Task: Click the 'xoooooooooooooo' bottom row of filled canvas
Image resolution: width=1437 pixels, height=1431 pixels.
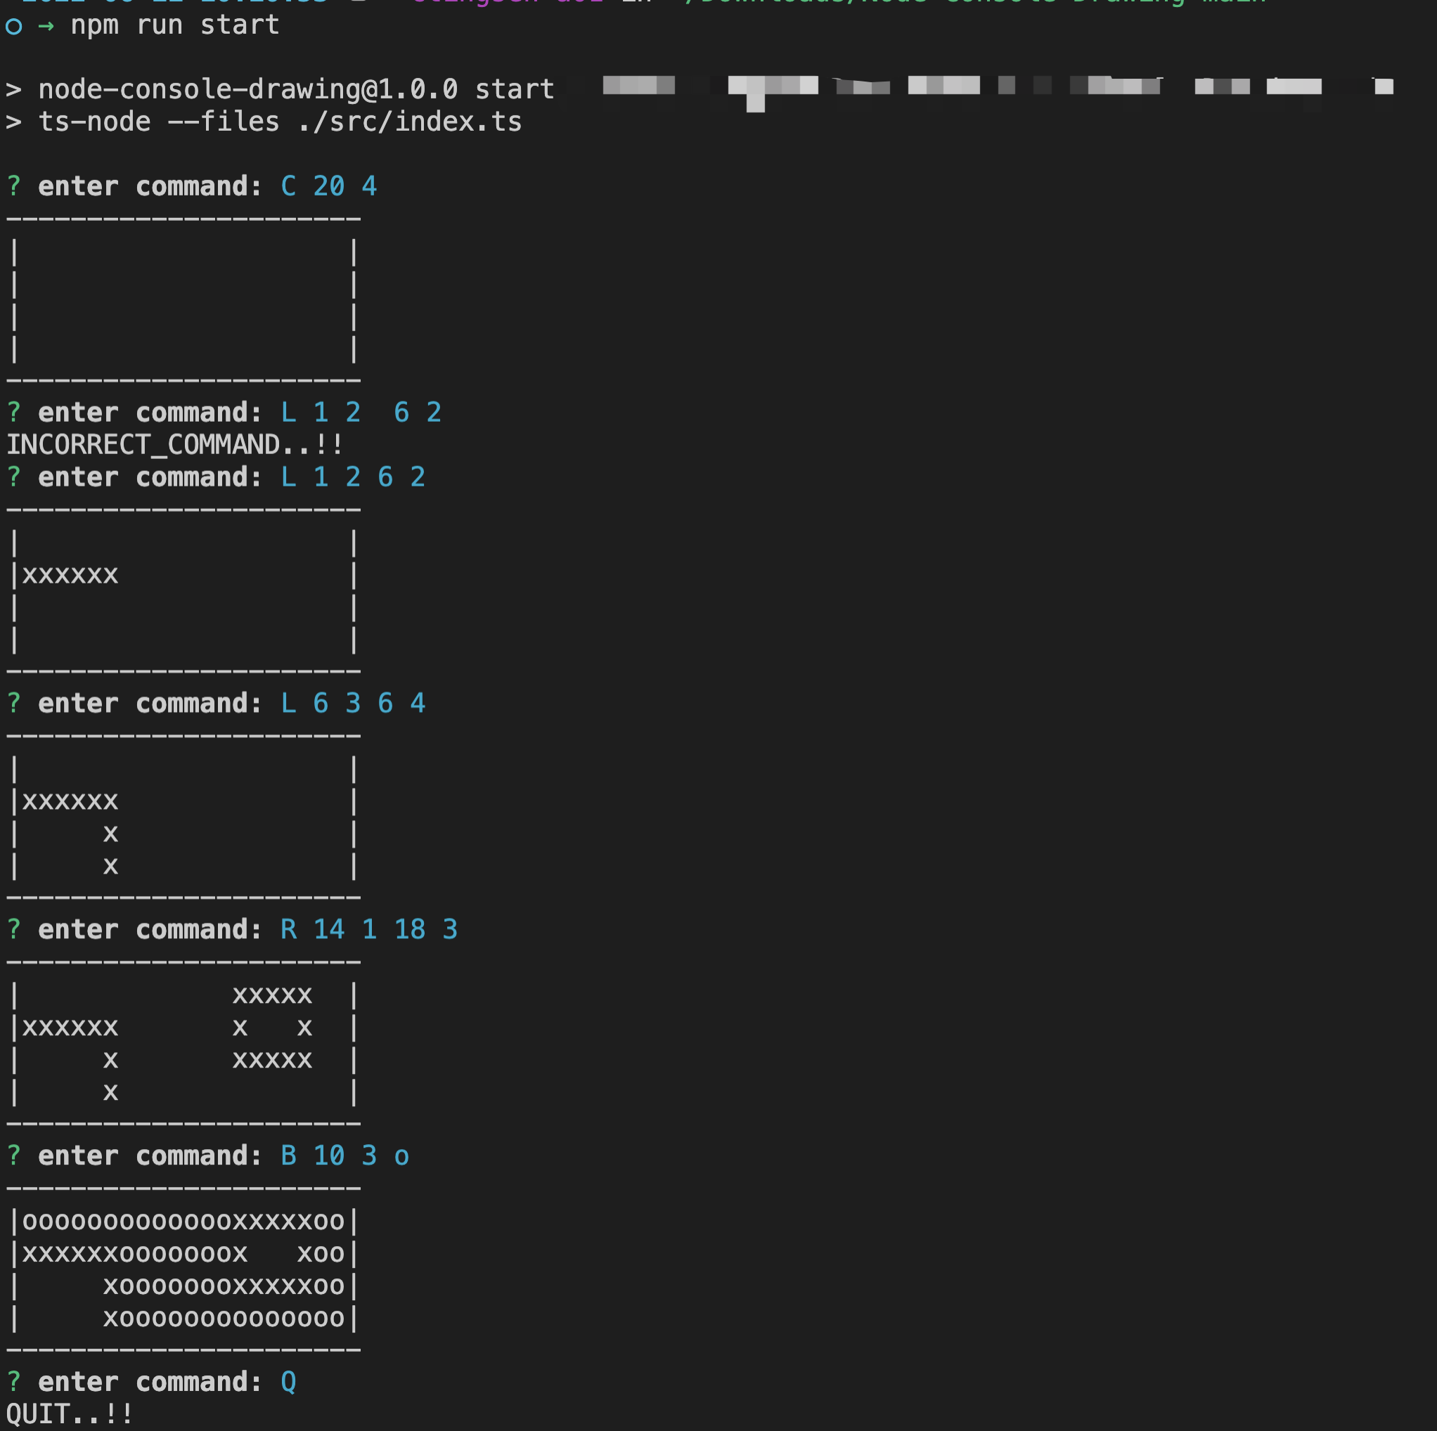Action: 224,1318
